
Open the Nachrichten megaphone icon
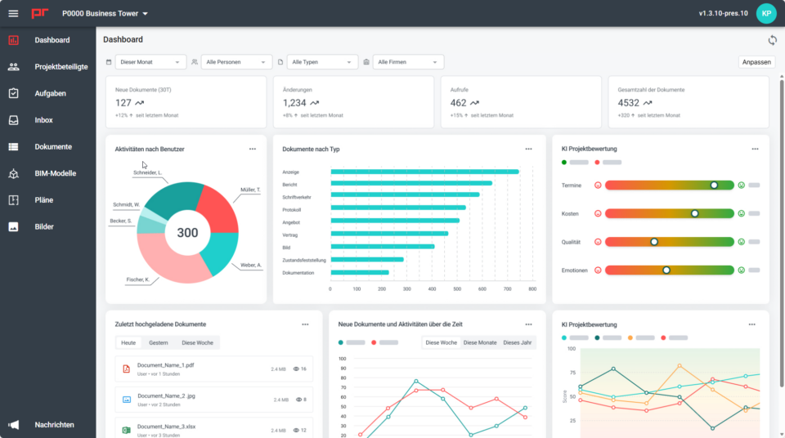pyautogui.click(x=13, y=425)
